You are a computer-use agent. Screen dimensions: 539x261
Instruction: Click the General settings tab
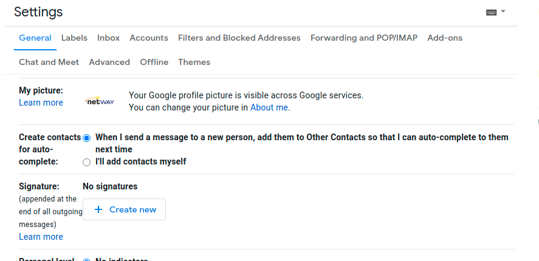pos(35,38)
